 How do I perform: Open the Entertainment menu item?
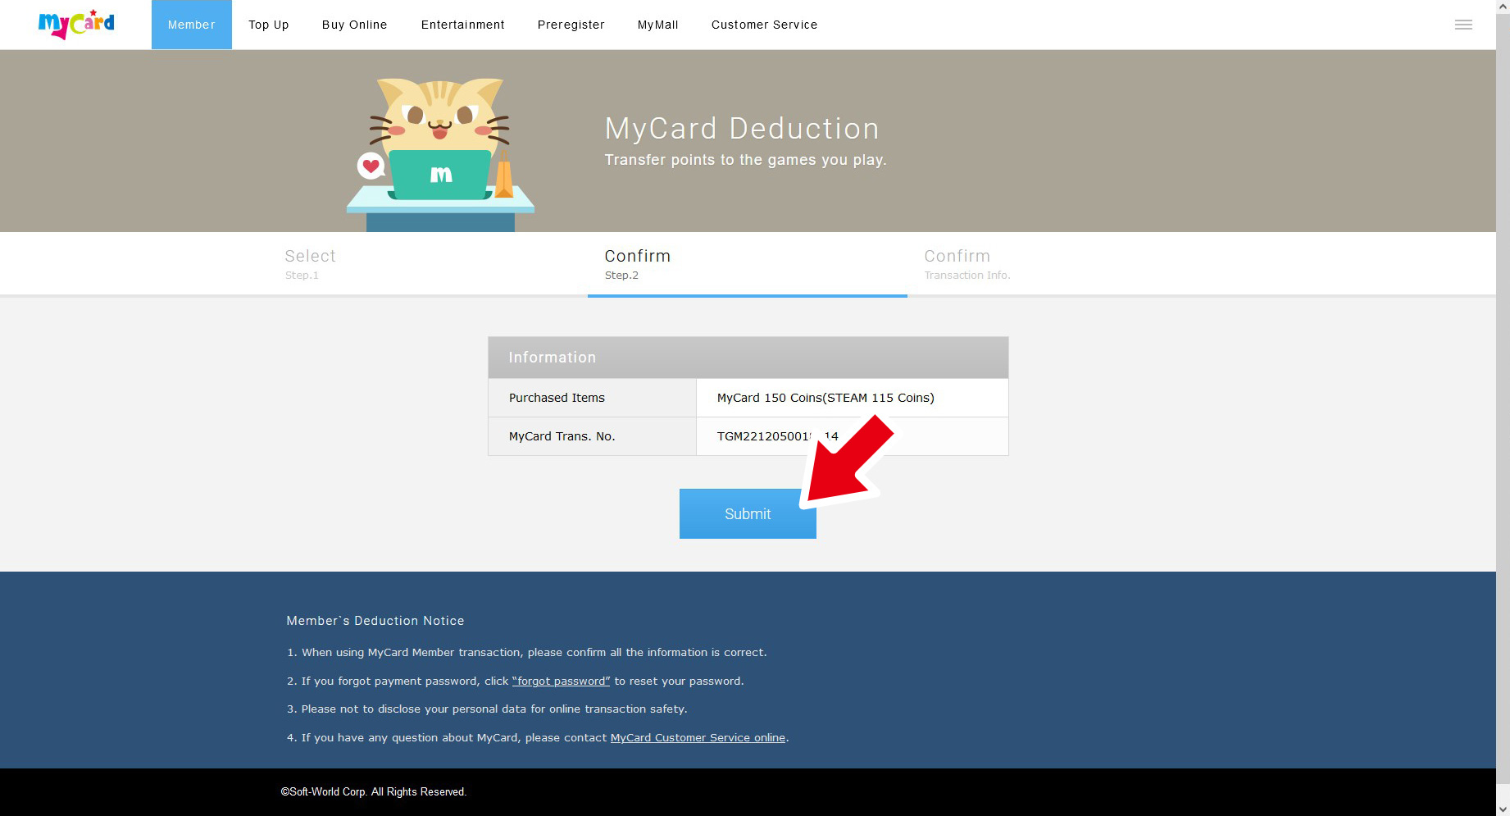(x=463, y=25)
